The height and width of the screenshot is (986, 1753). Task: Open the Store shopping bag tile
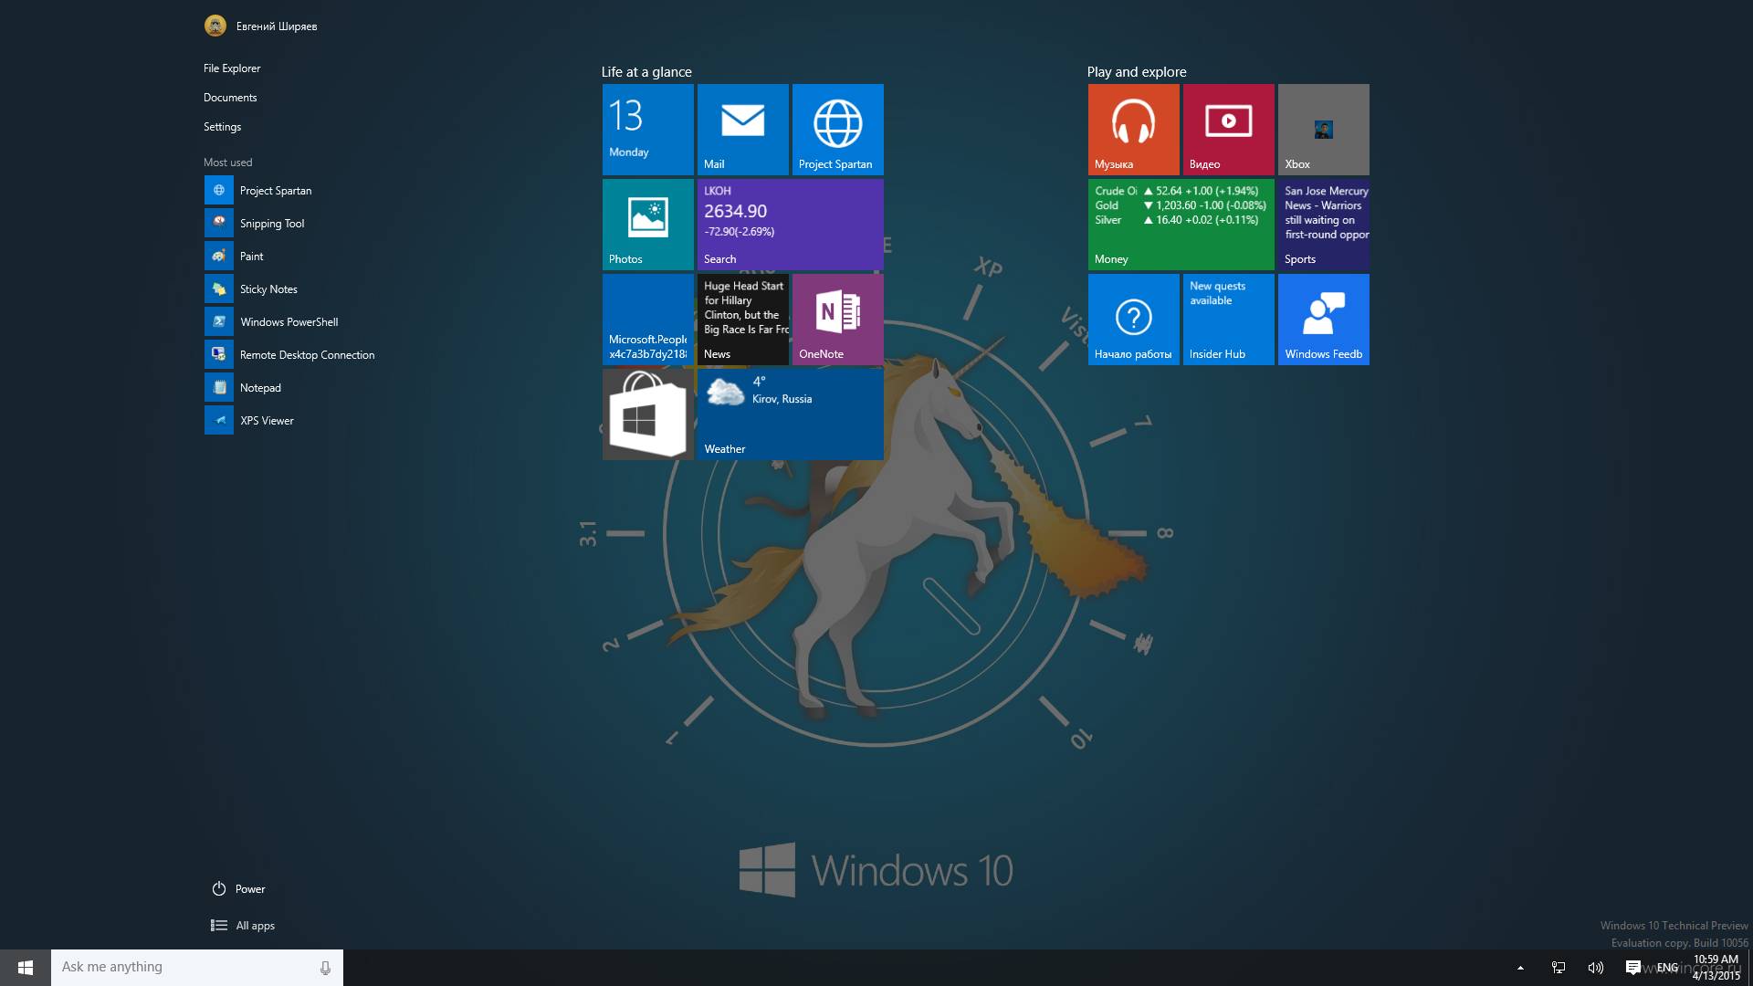(647, 414)
